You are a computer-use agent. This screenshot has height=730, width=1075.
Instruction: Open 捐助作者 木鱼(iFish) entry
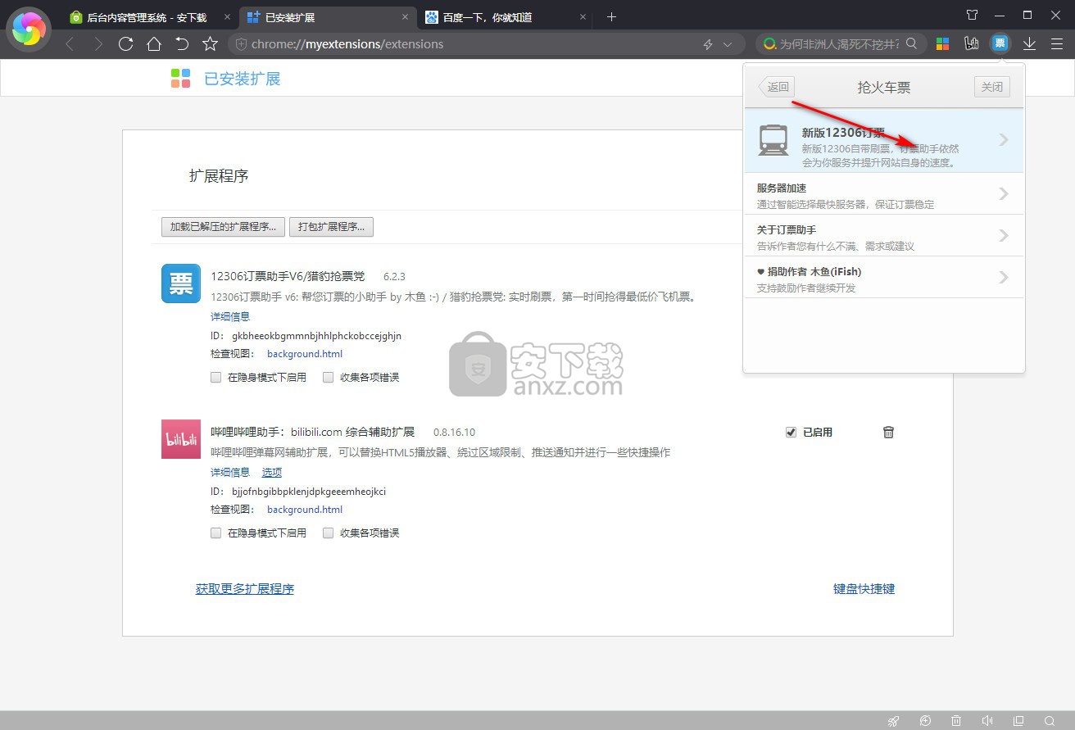point(883,278)
